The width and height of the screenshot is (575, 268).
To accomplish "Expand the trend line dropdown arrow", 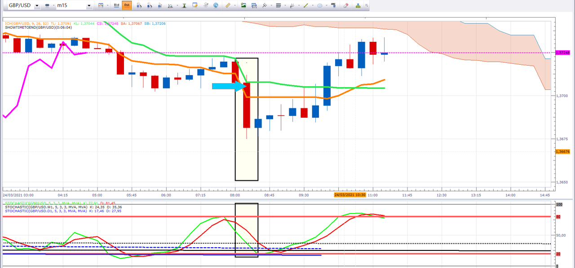I will tap(312, 5).
